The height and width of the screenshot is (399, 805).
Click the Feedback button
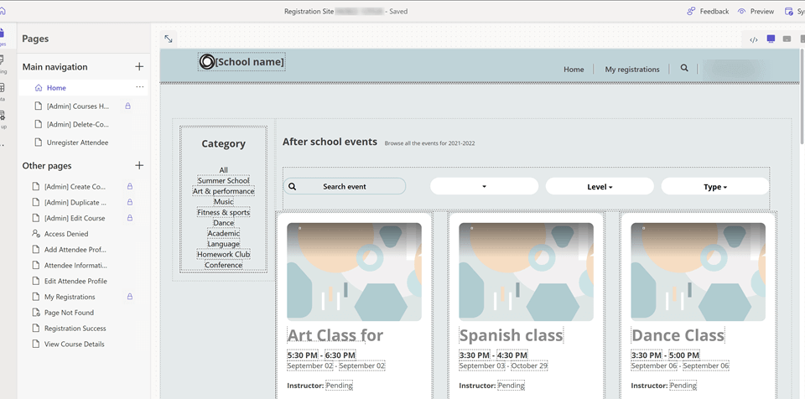(708, 12)
